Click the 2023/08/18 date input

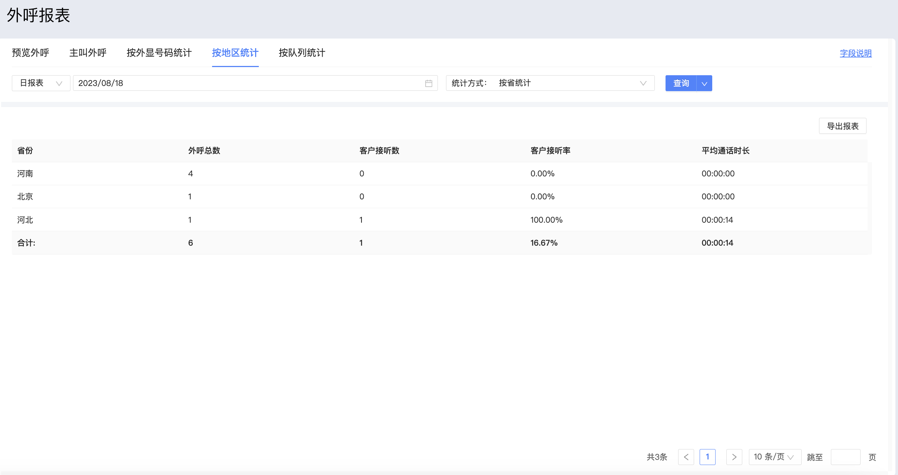click(x=248, y=83)
